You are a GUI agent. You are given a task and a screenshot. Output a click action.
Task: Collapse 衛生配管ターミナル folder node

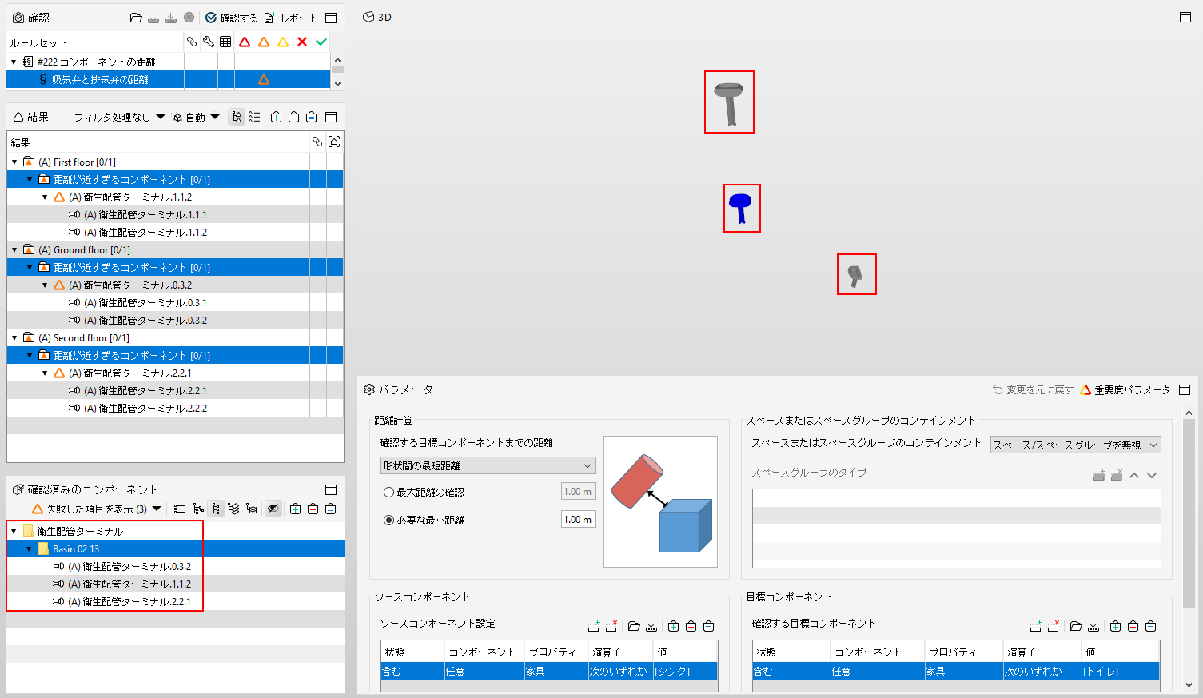(14, 531)
